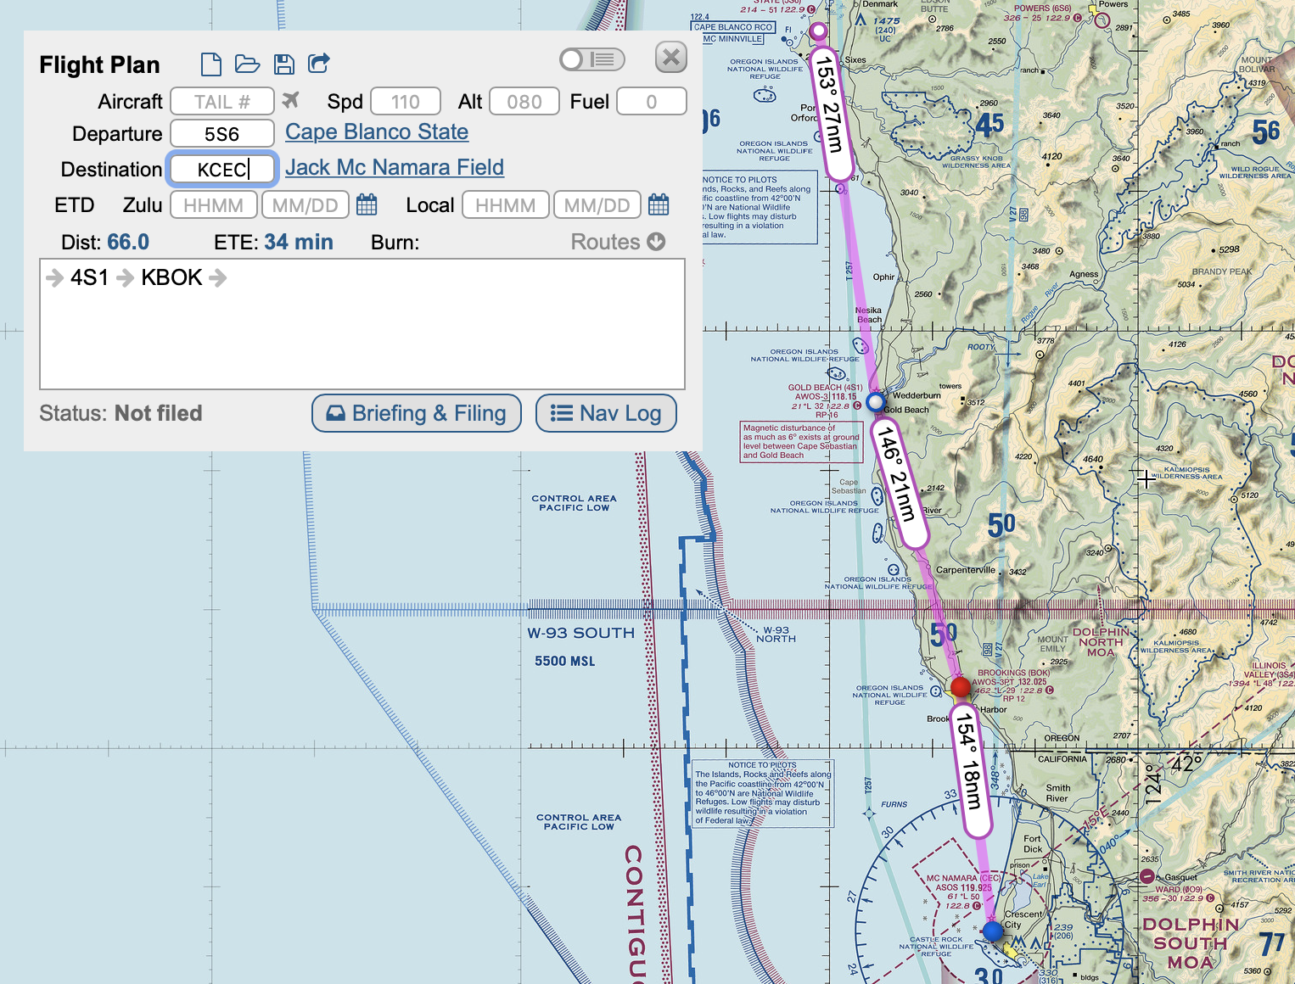Click the Departure field showing 5S6
Image resolution: width=1295 pixels, height=984 pixels.
click(x=222, y=134)
